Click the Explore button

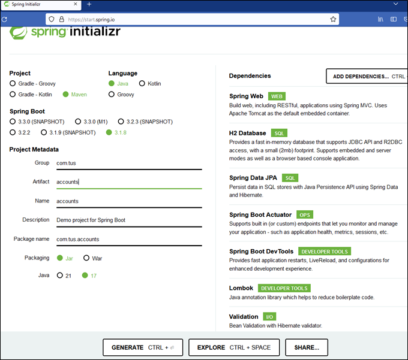pyautogui.click(x=235, y=347)
